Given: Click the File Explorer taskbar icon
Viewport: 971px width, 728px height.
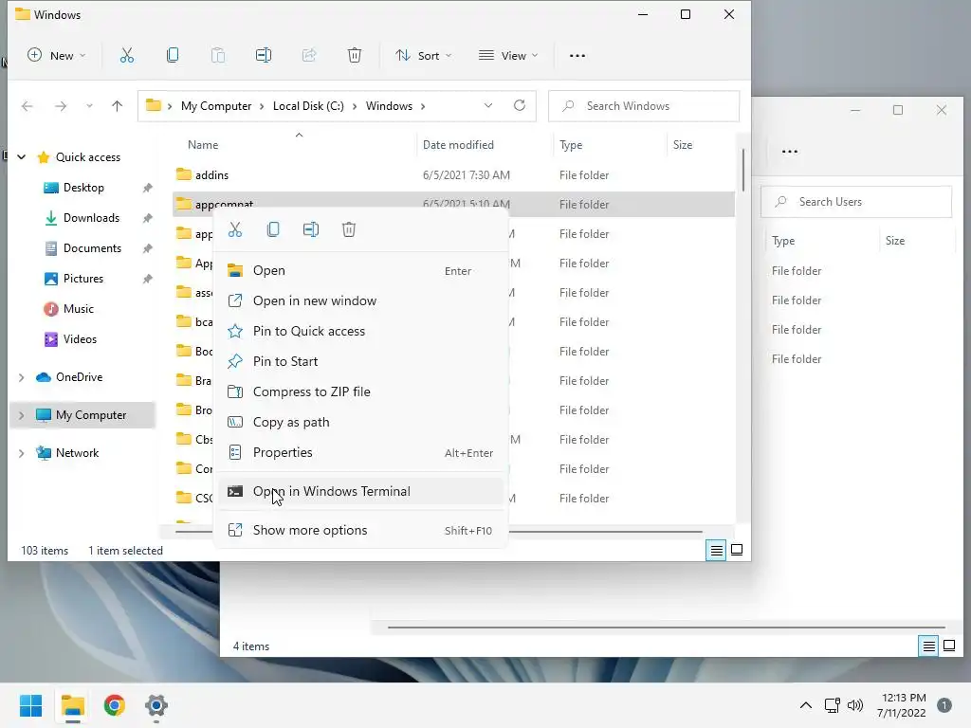Looking at the screenshot, I should click(x=72, y=705).
